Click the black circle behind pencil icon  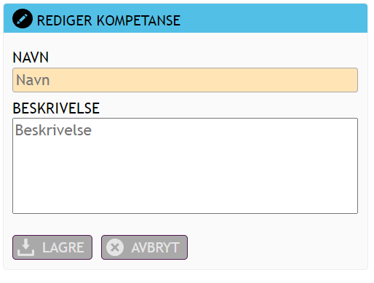(x=23, y=19)
